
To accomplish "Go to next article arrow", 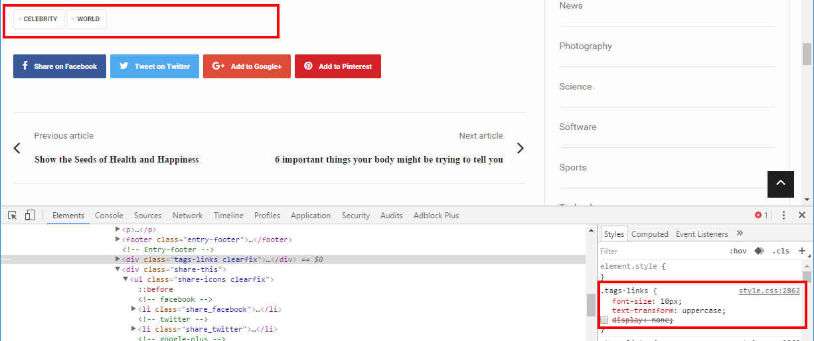I will tap(521, 148).
